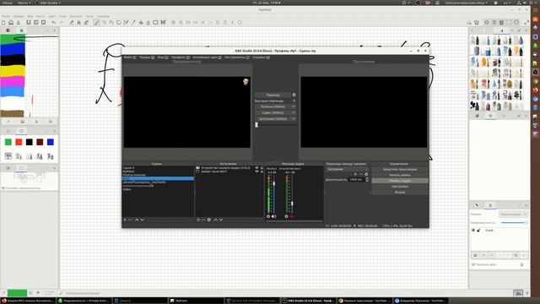Move selected scene down in OBS
The height and width of the screenshot is (304, 540).
[143, 220]
